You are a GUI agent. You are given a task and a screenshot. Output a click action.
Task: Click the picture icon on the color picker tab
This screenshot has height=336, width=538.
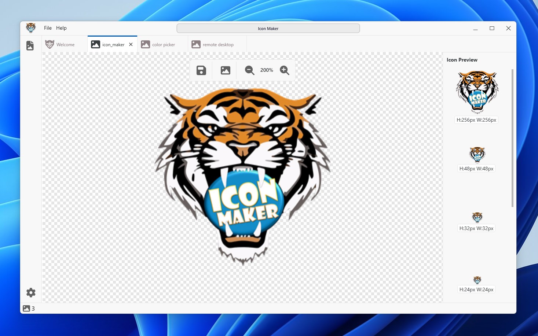tap(145, 44)
